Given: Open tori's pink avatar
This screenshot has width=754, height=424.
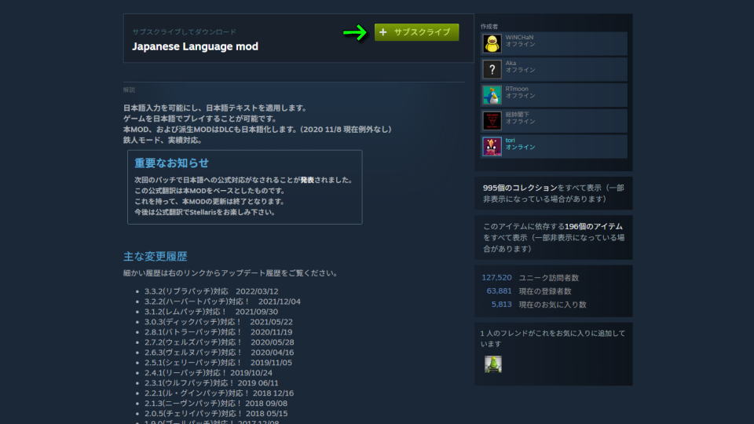Looking at the screenshot, I should point(492,147).
